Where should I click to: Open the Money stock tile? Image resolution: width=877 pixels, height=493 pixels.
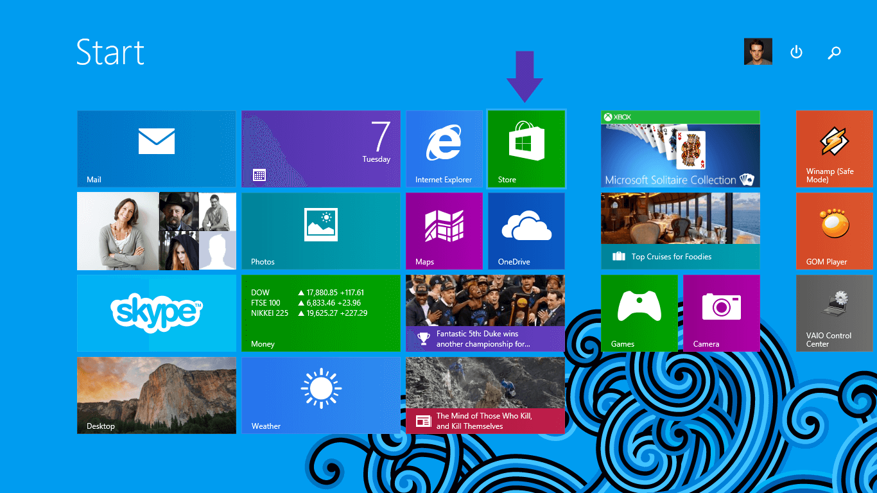pos(321,313)
